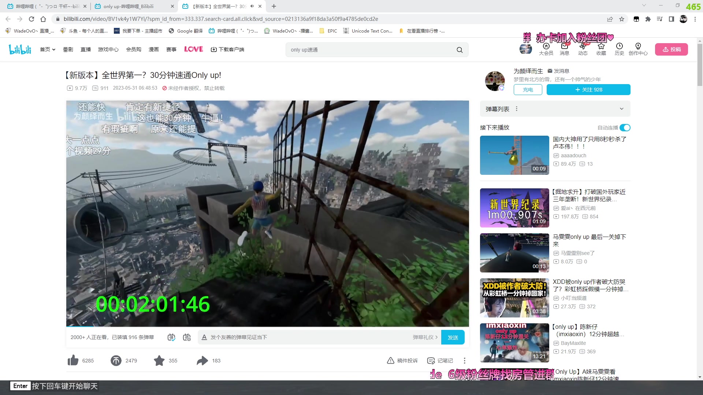This screenshot has height=395, width=703.
Task: Expand the 弹幕列表 panel chevron
Action: 621,109
